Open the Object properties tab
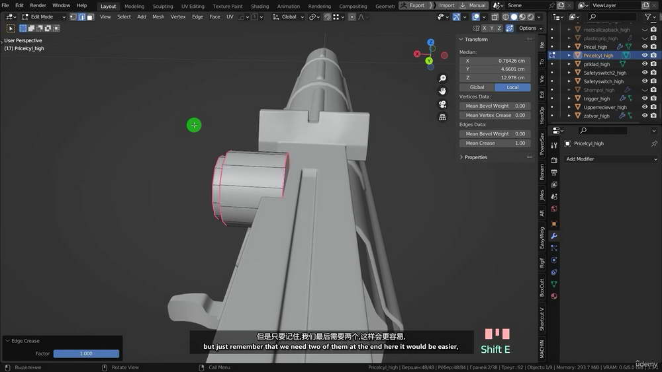Image resolution: width=662 pixels, height=372 pixels. 554,224
